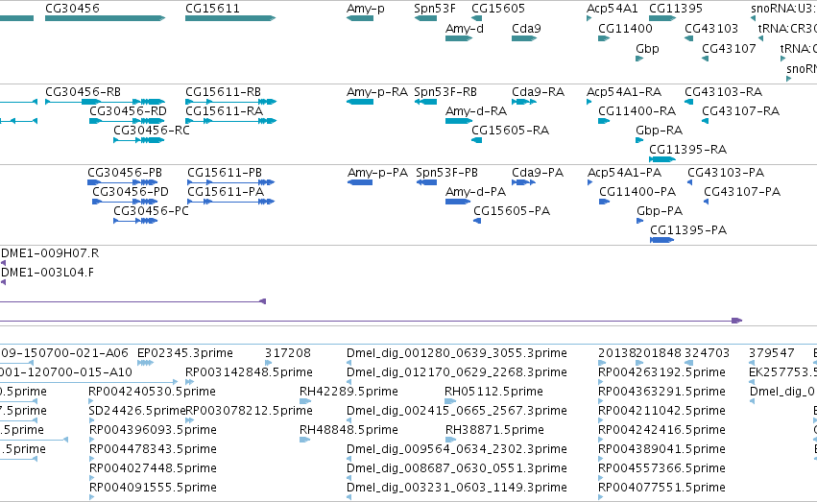
Task: Select EST SD24426.5prime
Action: click(137, 412)
